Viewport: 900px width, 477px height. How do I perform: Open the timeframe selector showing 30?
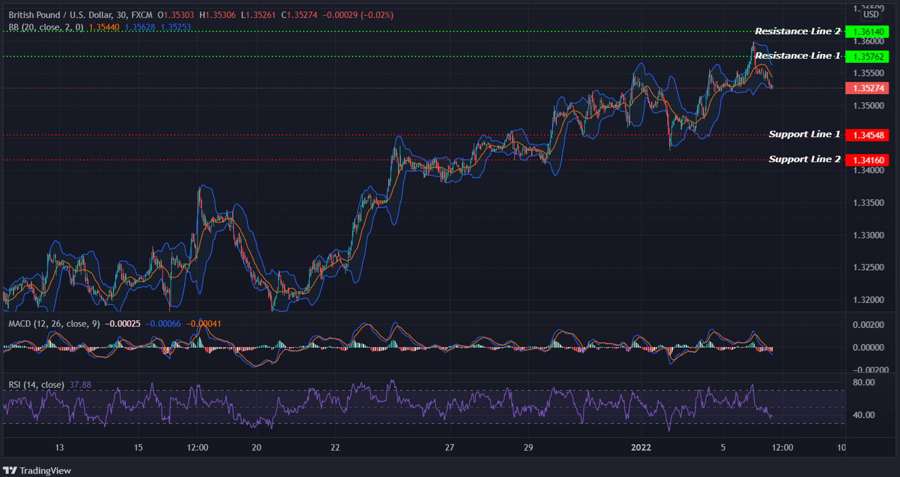click(120, 15)
